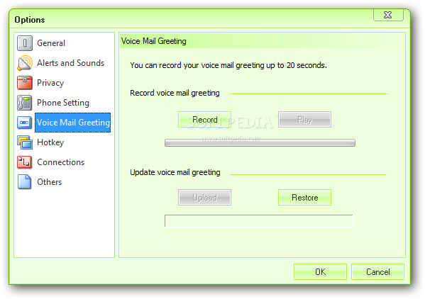This screenshot has width=425, height=299.
Task: Click the Voice Mail Greeting cassette icon
Action: pyautogui.click(x=24, y=123)
